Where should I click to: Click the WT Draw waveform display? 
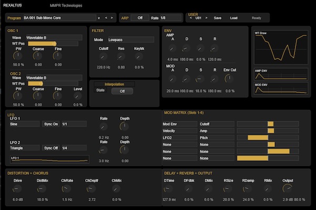tap(281, 47)
